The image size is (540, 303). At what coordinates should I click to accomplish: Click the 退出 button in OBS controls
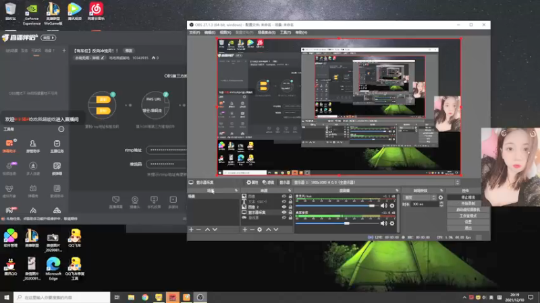click(x=468, y=228)
